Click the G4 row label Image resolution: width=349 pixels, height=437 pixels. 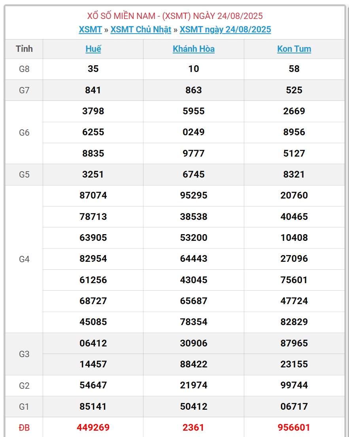(x=24, y=259)
